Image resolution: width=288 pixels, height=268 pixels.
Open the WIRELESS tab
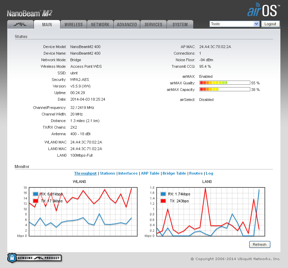tap(74, 25)
